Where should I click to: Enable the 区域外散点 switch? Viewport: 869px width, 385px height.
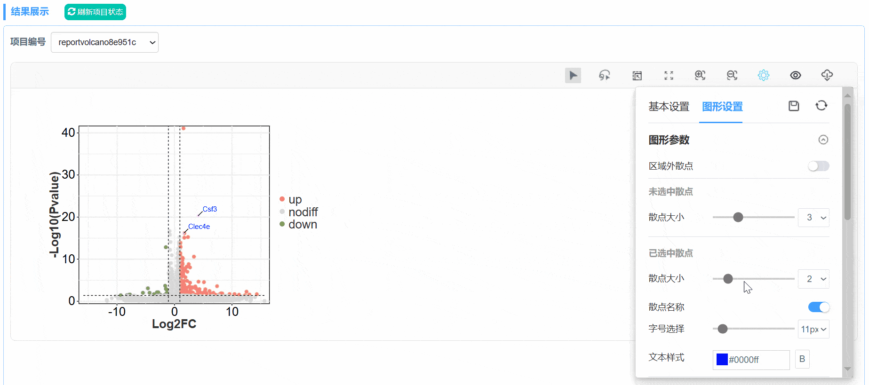pos(819,166)
